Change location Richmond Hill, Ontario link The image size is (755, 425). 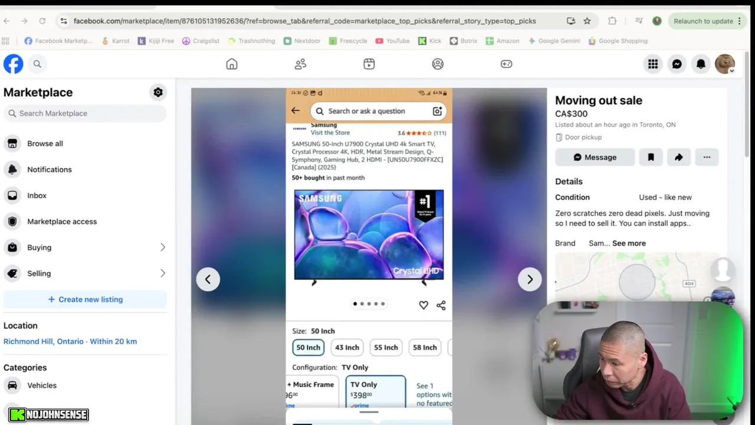click(70, 341)
